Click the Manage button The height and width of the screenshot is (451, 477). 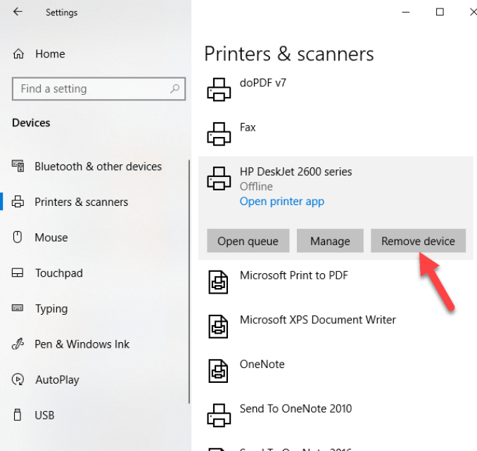tap(330, 241)
